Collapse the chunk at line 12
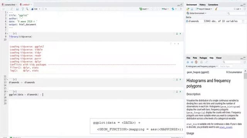The width and height of the screenshot is (247, 138). 7,79
